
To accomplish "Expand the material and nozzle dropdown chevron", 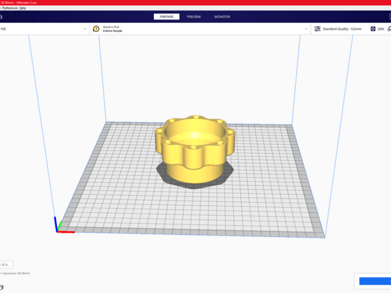I will [306, 29].
